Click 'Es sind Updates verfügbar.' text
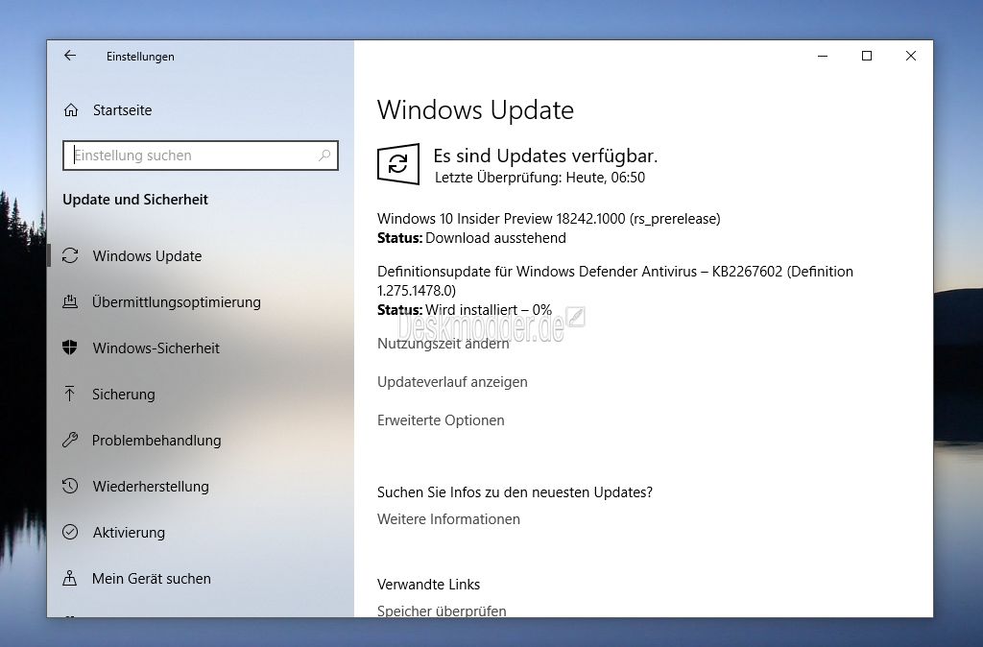 point(545,156)
